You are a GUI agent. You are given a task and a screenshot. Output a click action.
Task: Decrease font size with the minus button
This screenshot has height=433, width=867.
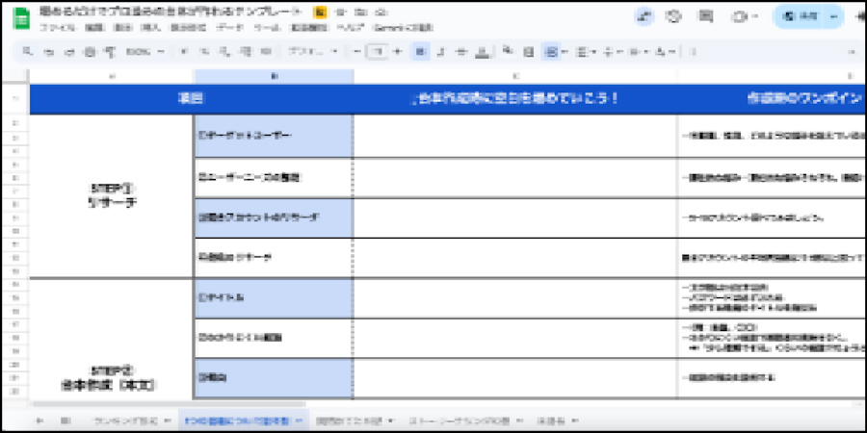tap(357, 51)
